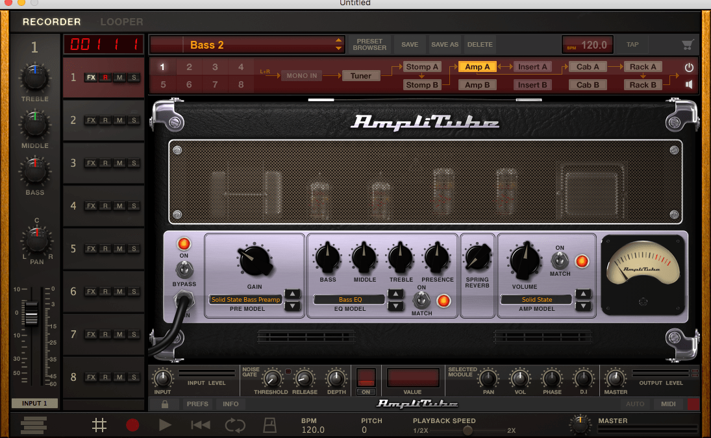The height and width of the screenshot is (438, 711).
Task: Click the Playback Speed slider handle
Action: (x=468, y=431)
